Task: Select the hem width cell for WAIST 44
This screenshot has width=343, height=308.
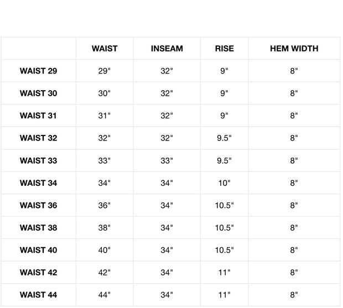Action: point(294,295)
